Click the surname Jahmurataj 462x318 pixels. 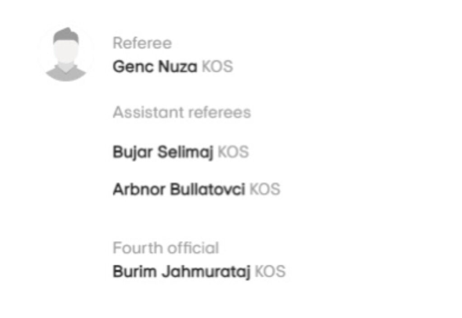[x=206, y=272]
